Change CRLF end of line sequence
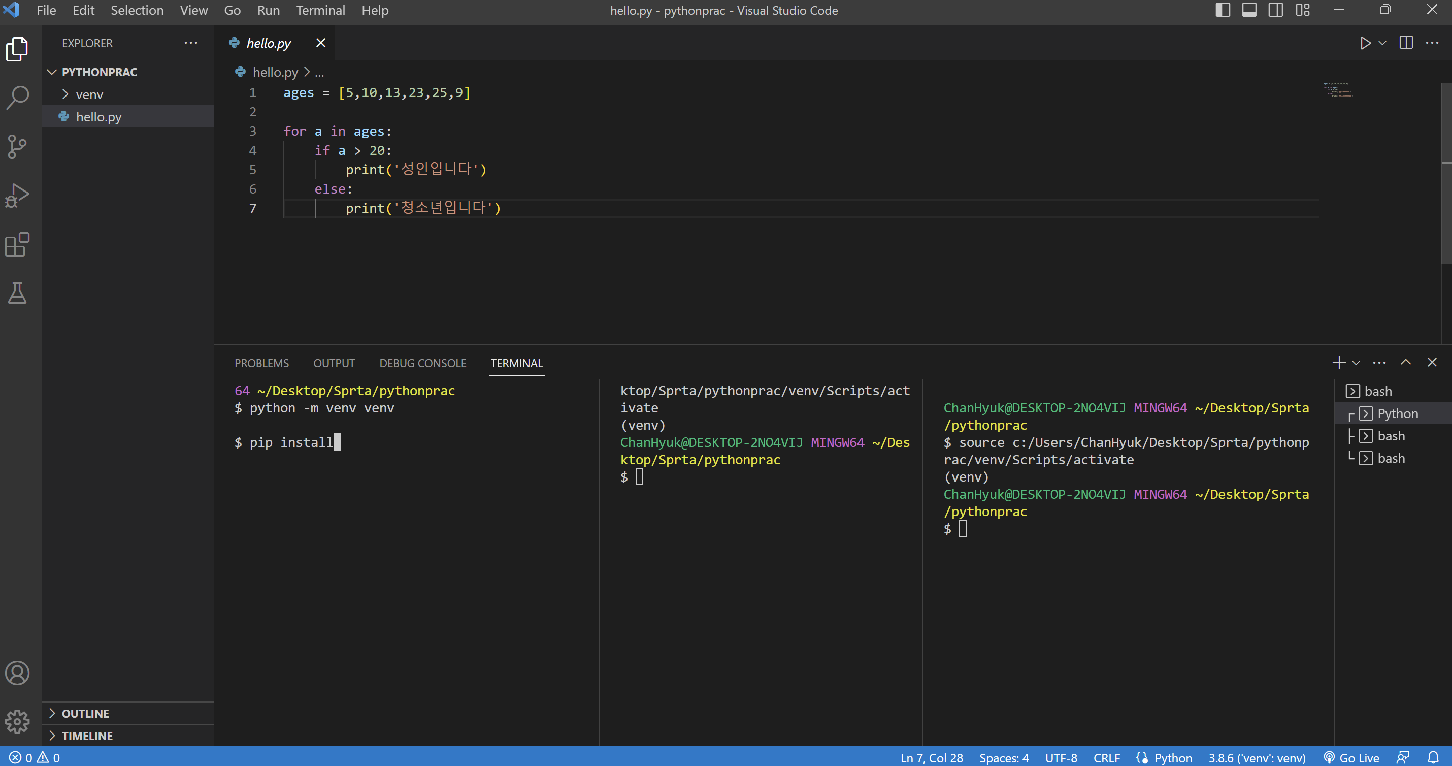Image resolution: width=1452 pixels, height=766 pixels. 1106,757
